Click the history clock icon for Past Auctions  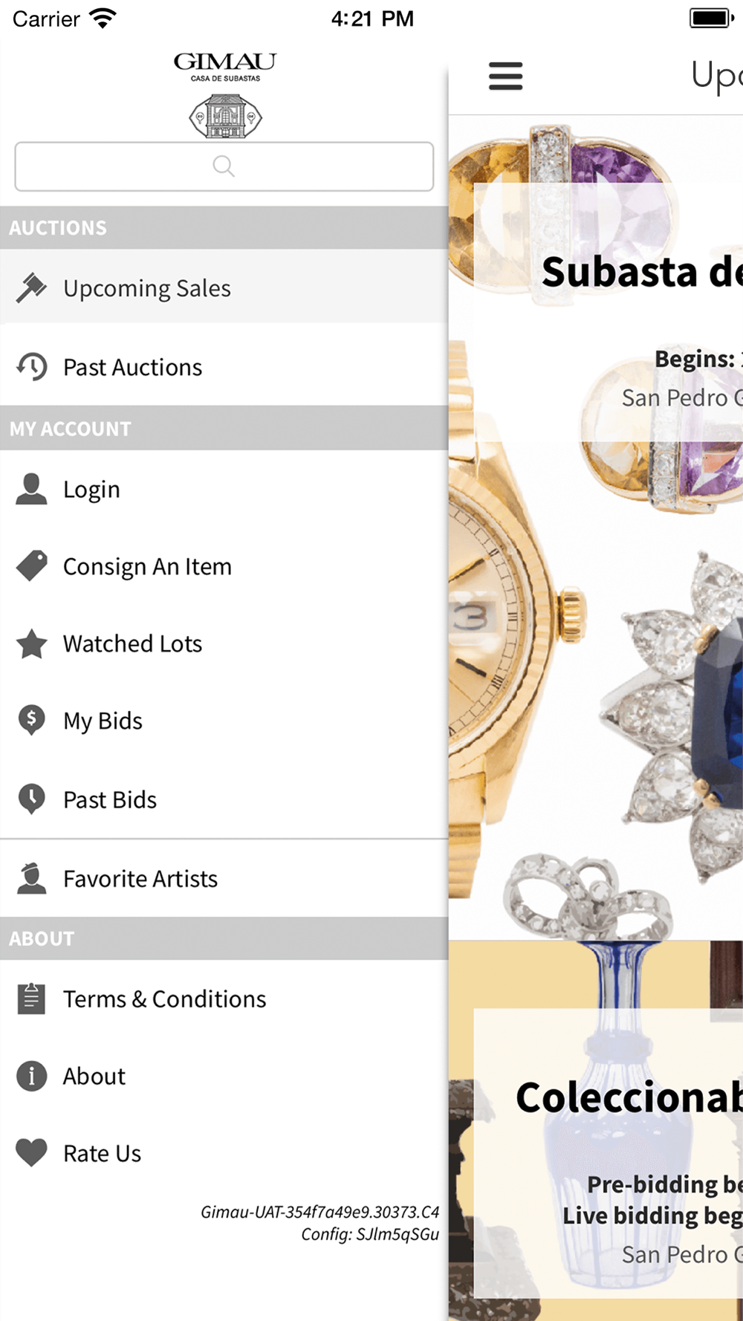[x=31, y=366]
